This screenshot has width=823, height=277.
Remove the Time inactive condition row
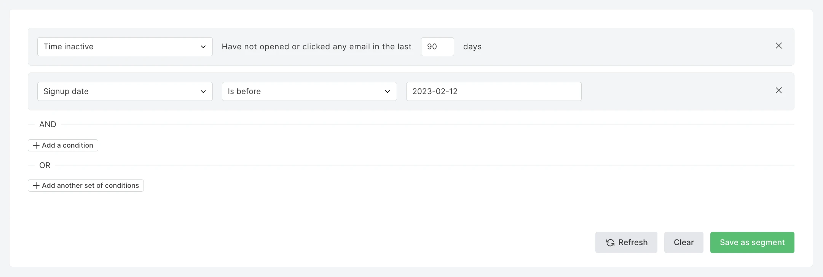(778, 46)
